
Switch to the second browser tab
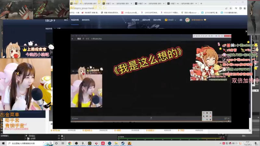pos(117,3)
